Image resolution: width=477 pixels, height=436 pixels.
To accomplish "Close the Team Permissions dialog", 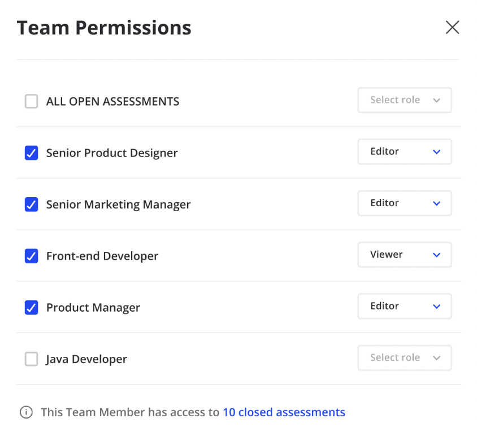I will coord(452,27).
